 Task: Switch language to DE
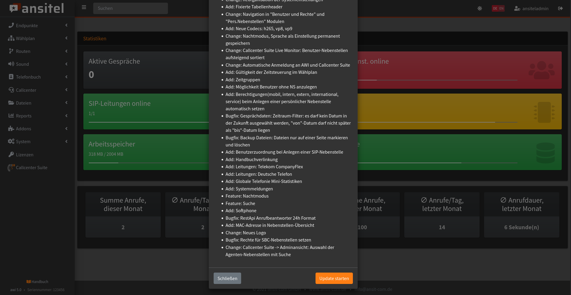(x=495, y=8)
